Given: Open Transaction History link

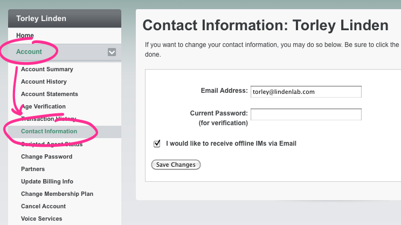Looking at the screenshot, I should click(49, 119).
